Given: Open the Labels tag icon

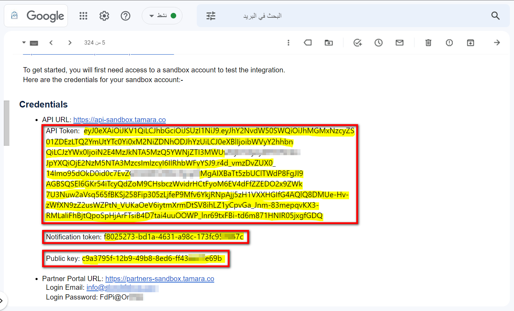Looking at the screenshot, I should tap(308, 42).
